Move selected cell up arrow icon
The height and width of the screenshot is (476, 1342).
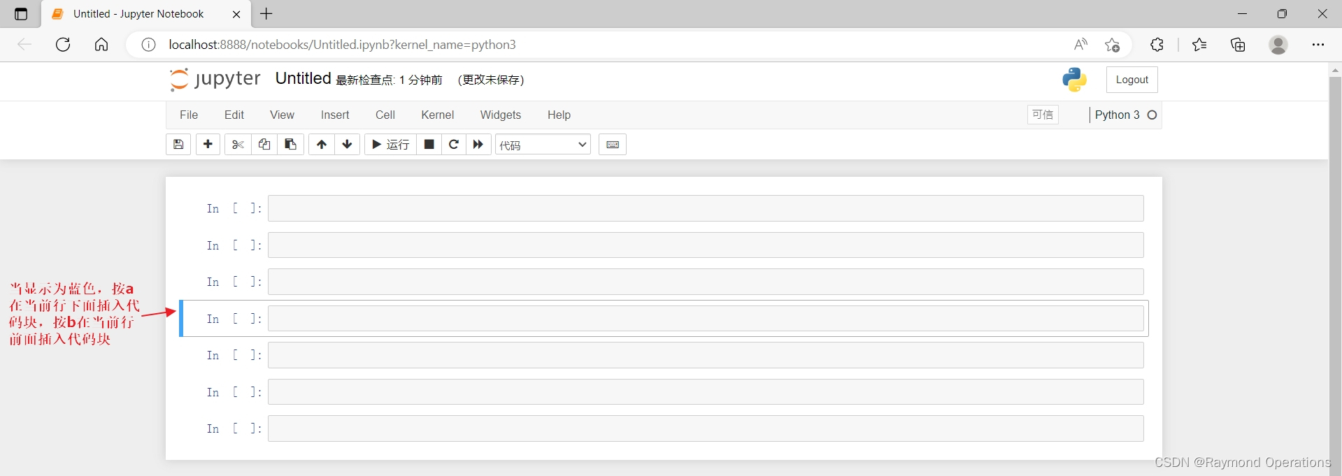click(321, 144)
